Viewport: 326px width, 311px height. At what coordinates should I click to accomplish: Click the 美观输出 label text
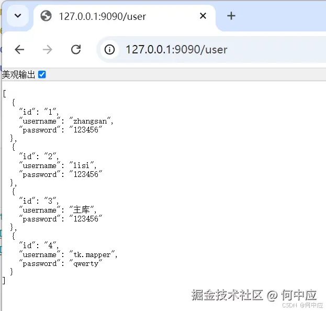[x=18, y=74]
